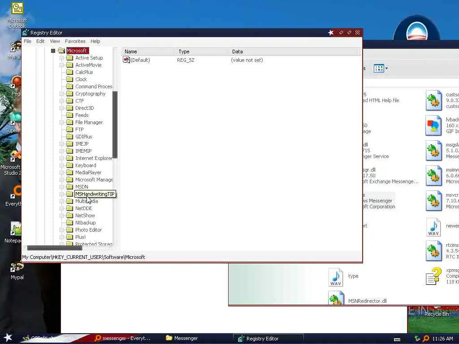Open the Help menu in Registry Editor

pos(95,41)
